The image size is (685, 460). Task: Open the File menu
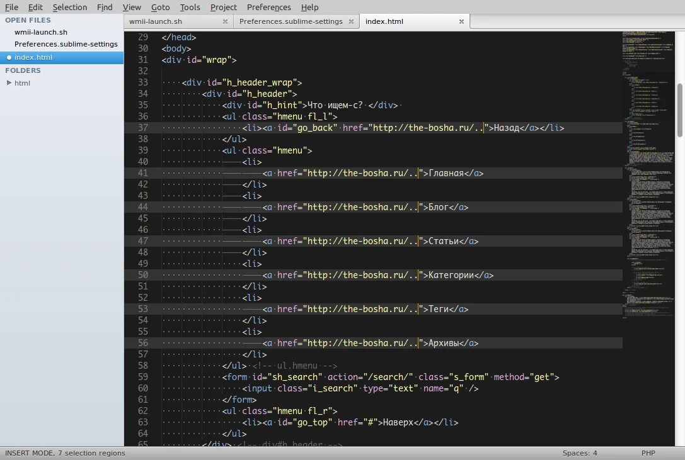(x=11, y=7)
